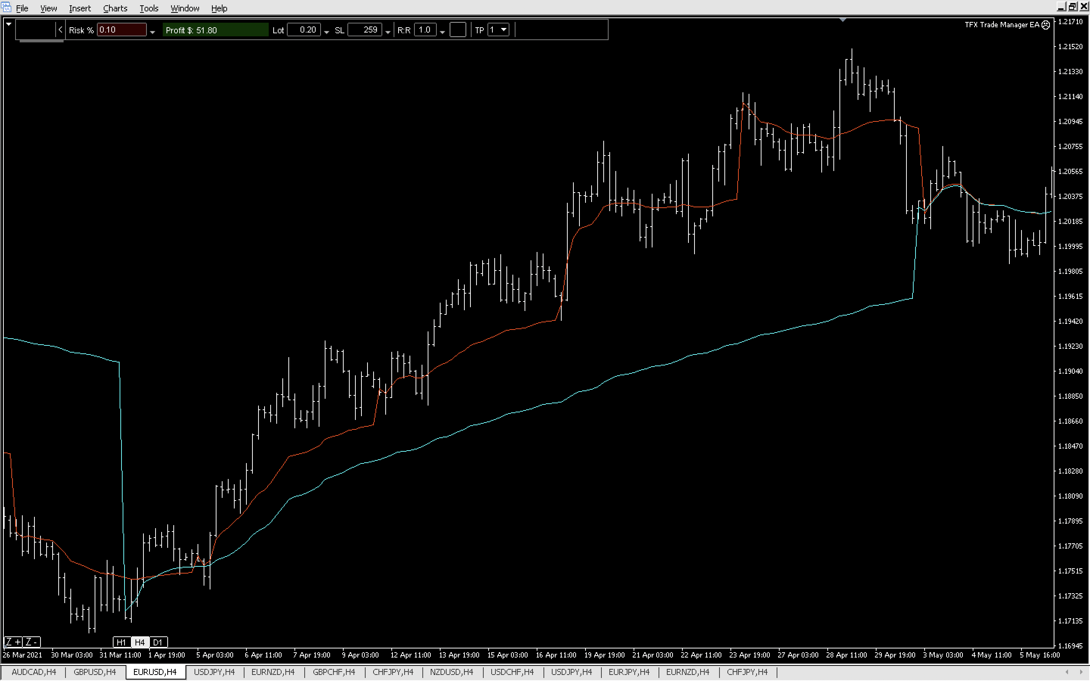Viewport: 1090px width, 681px height.
Task: Click the Profit $: 51.80 button
Action: [215, 30]
